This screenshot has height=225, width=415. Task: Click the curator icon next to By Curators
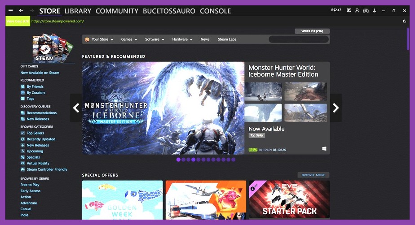point(23,92)
